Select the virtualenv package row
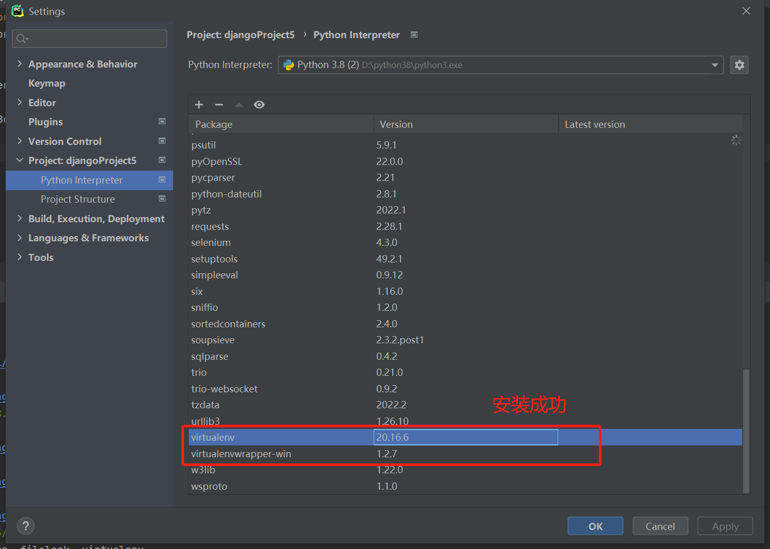The height and width of the screenshot is (549, 770). pos(465,437)
